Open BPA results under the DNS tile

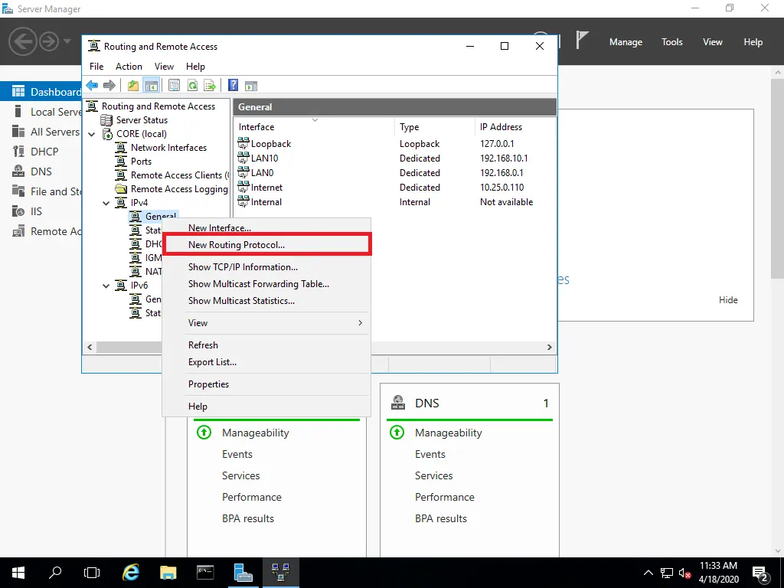click(441, 518)
